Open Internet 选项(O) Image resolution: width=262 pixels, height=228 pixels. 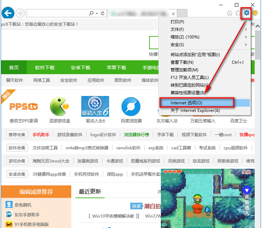[205, 103]
